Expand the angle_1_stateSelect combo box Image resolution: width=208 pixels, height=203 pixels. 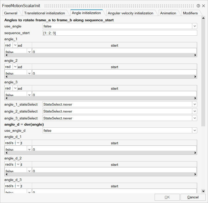195,104
